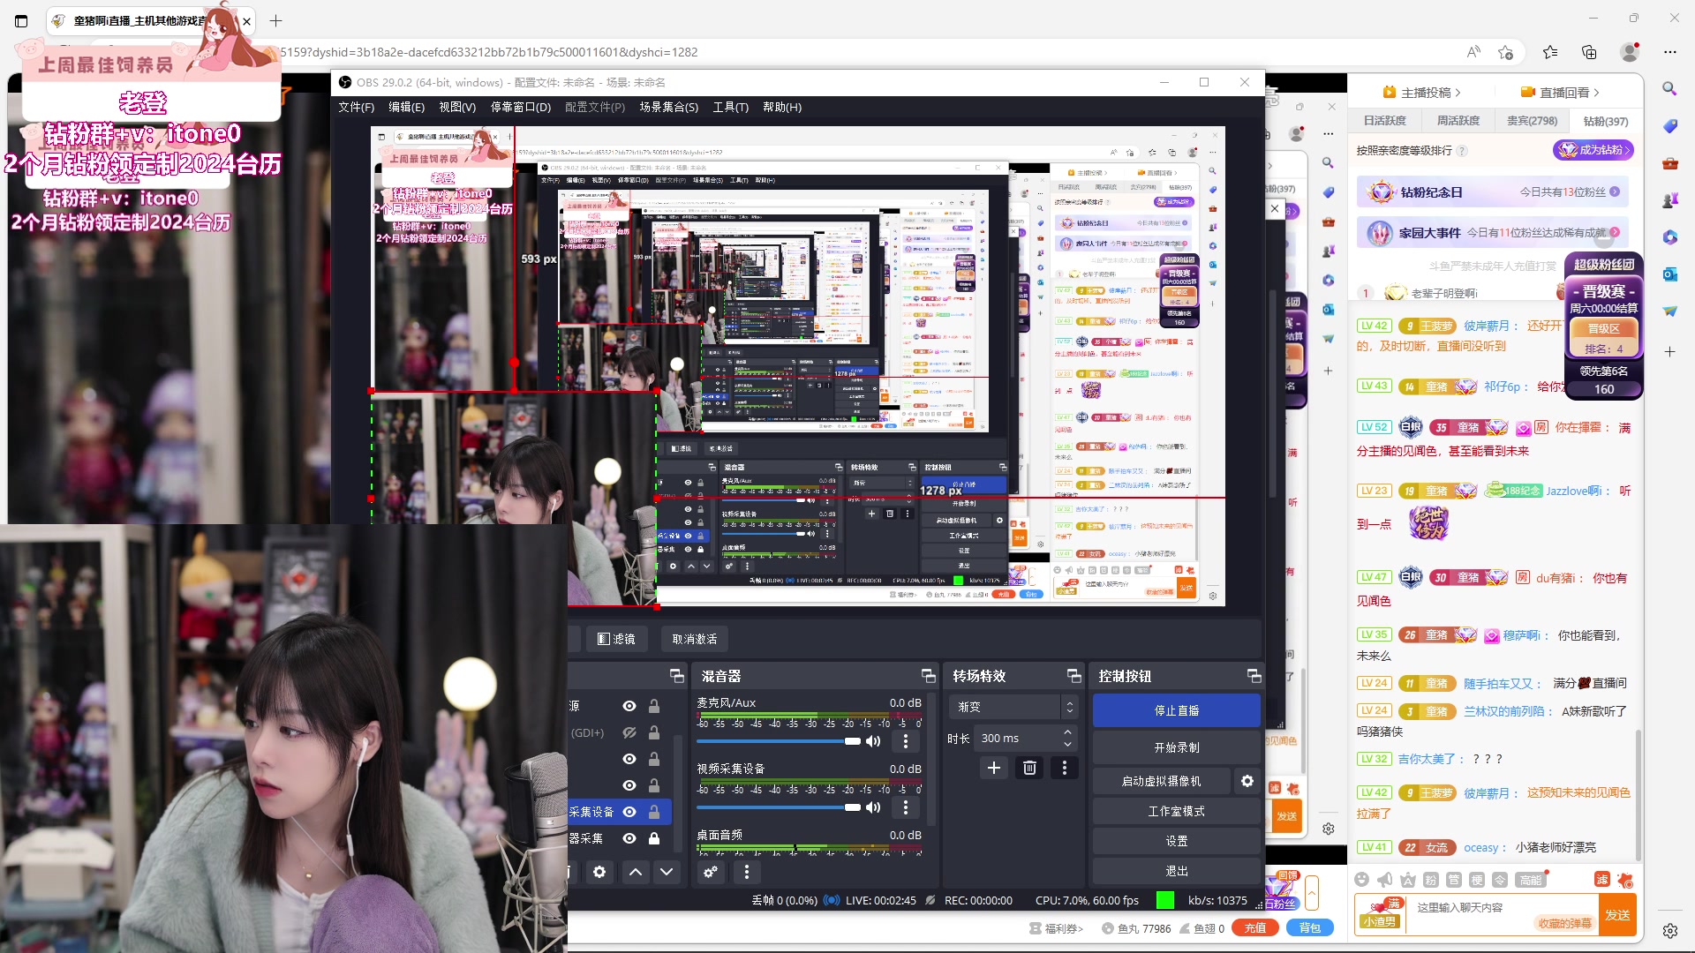Open the virtual camera settings gear
This screenshot has height=953, width=1695.
tap(1247, 780)
